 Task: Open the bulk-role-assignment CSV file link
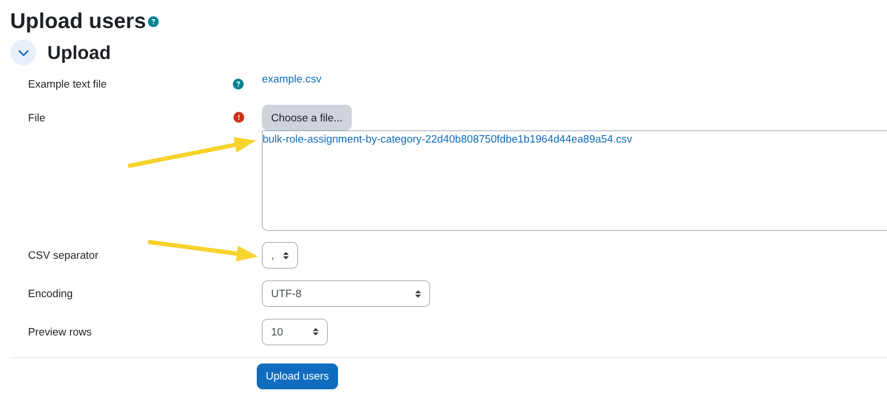pos(447,139)
